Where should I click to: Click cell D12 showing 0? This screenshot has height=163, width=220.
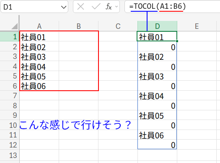pos(157,145)
